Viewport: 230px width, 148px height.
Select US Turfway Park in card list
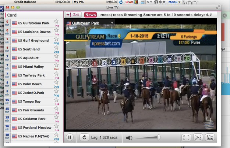tap(33, 75)
